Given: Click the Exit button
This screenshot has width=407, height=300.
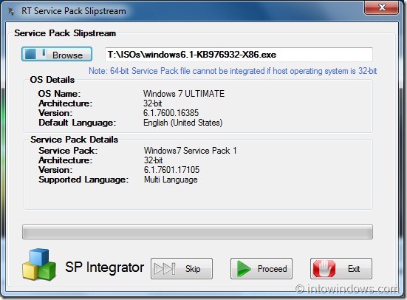Looking at the screenshot, I should click(341, 268).
